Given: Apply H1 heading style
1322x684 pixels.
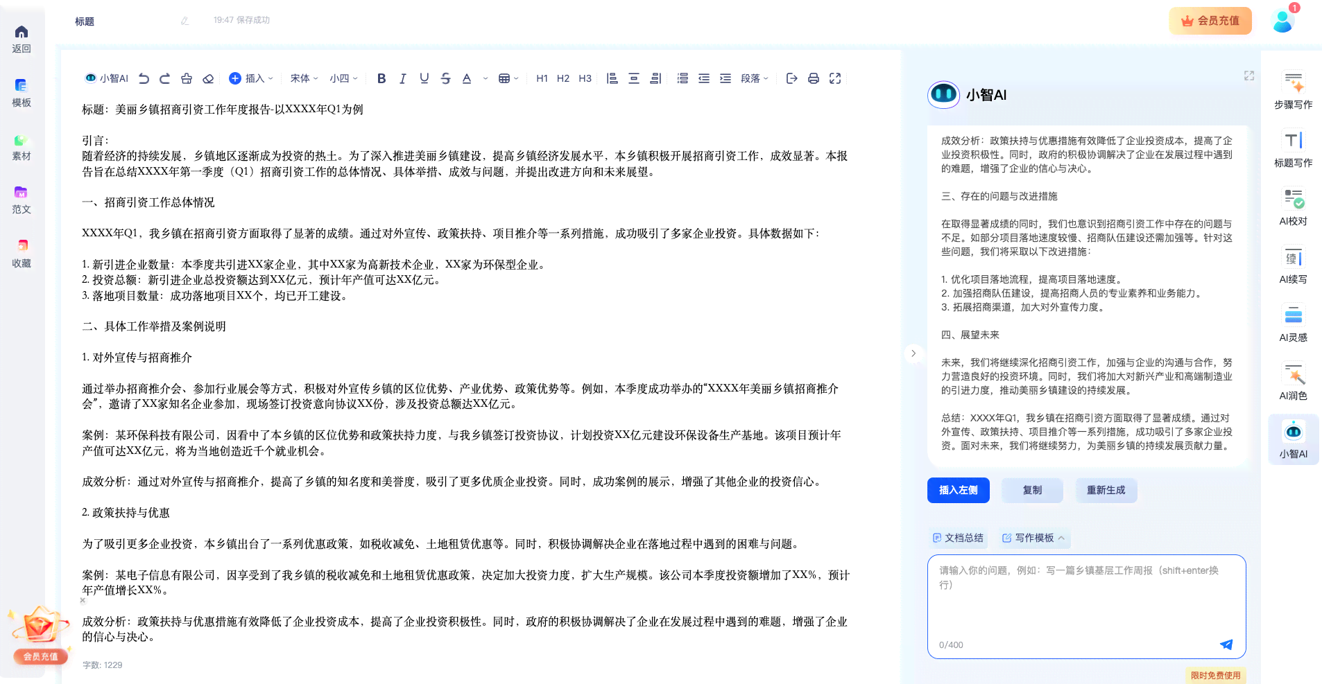Looking at the screenshot, I should point(542,78).
